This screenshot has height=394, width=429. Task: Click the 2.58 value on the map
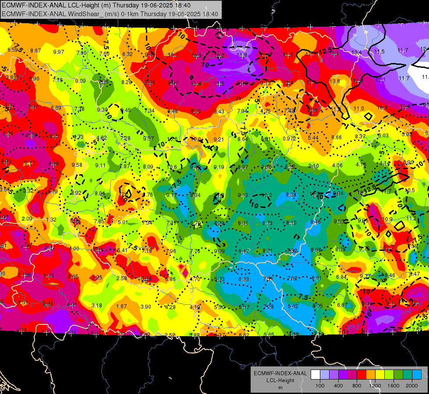coord(122,278)
